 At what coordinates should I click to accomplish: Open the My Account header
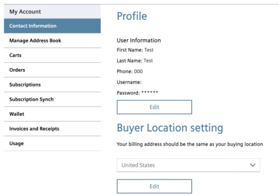pos(52,12)
